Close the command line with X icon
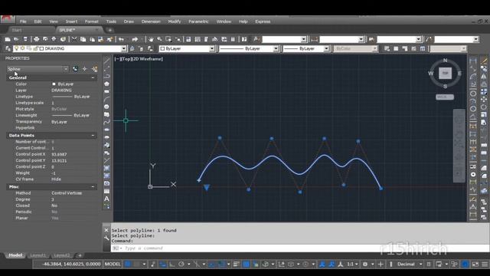The image size is (490, 276). 106,230
